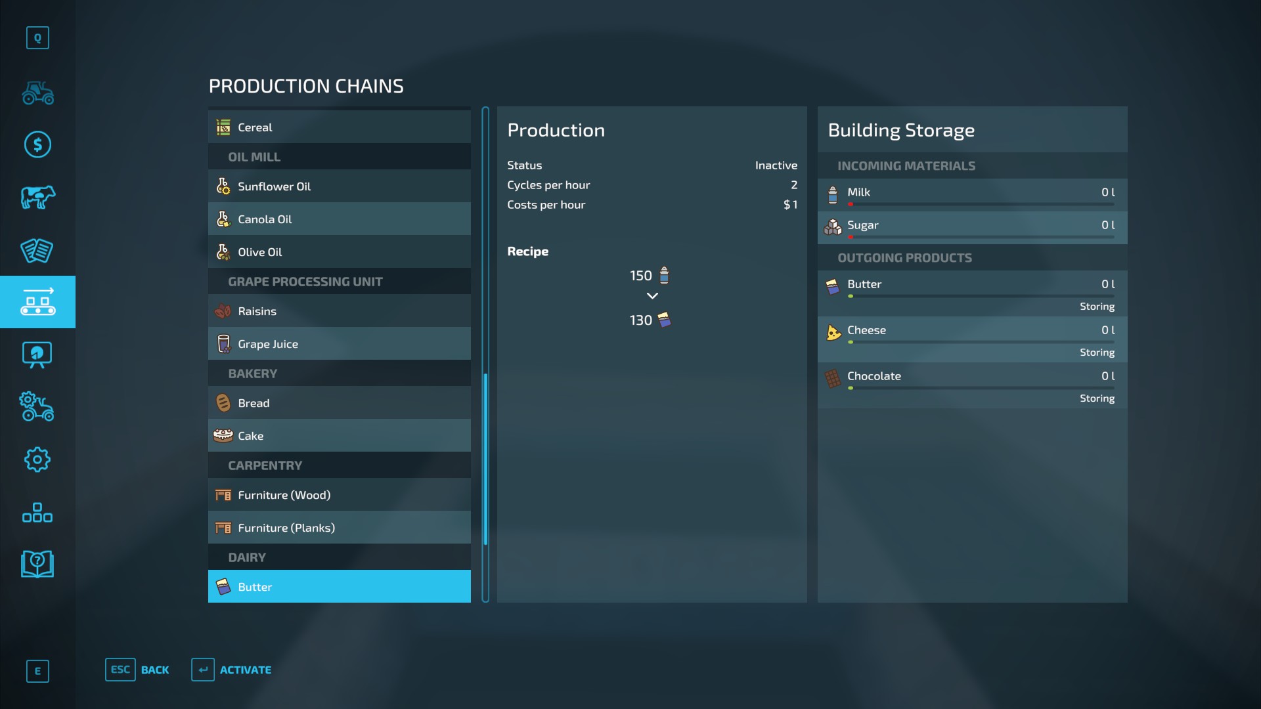Open the contracts papers icon
Viewport: 1261px width, 709px height.
[x=37, y=250]
